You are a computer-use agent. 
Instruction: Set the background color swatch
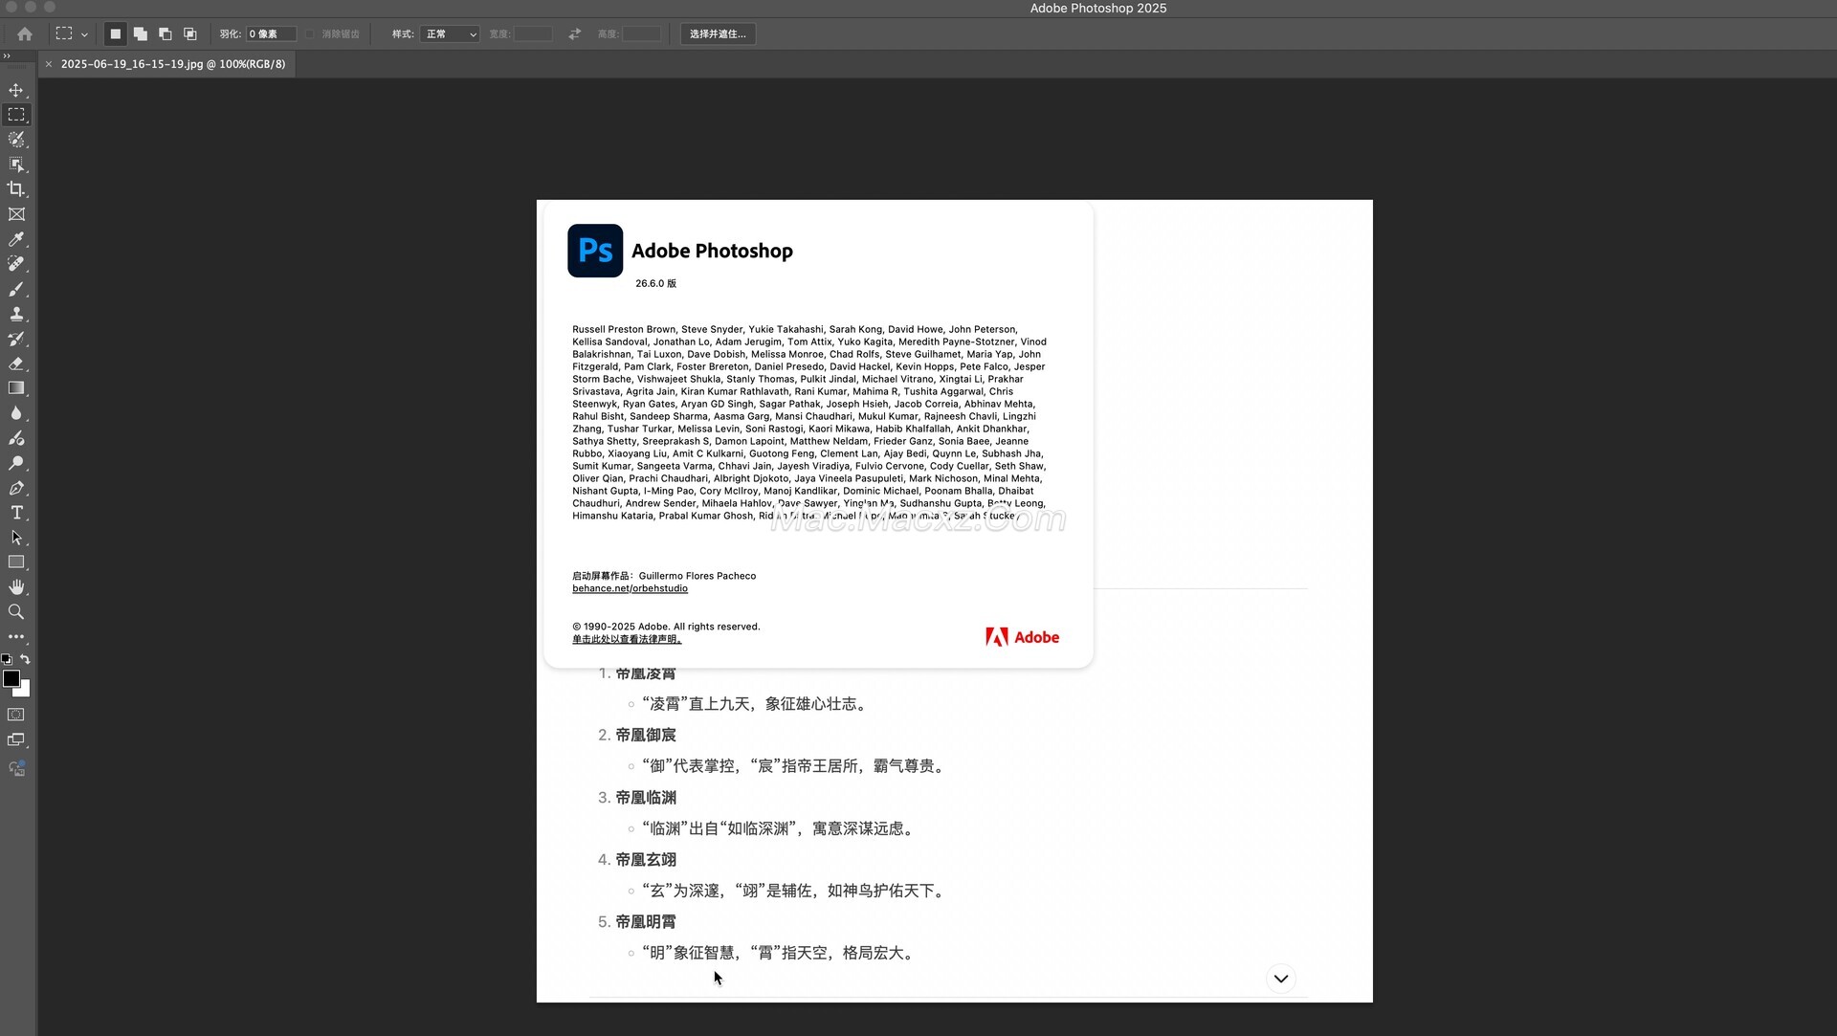pyautogui.click(x=25, y=690)
